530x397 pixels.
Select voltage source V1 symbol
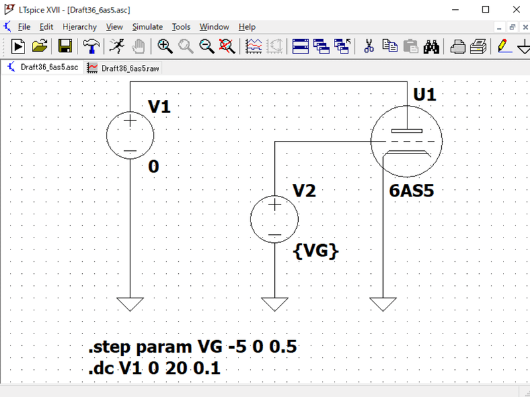click(x=130, y=136)
